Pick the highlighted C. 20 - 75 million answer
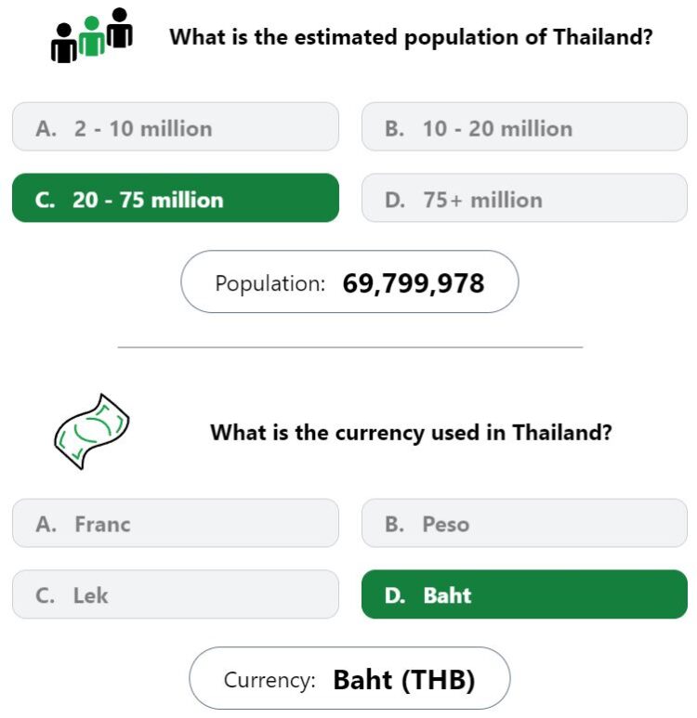The image size is (697, 718). coord(176,198)
